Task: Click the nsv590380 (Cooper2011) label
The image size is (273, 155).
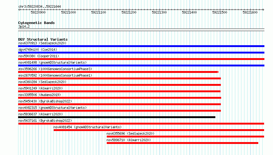Action: pos(39,56)
